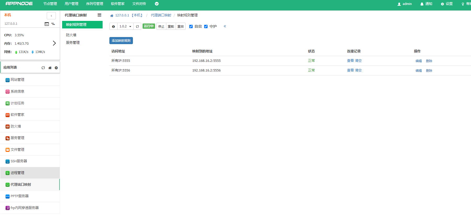Open 软件管家 in app list
Image resolution: width=471 pixels, height=215 pixels.
pyautogui.click(x=30, y=115)
